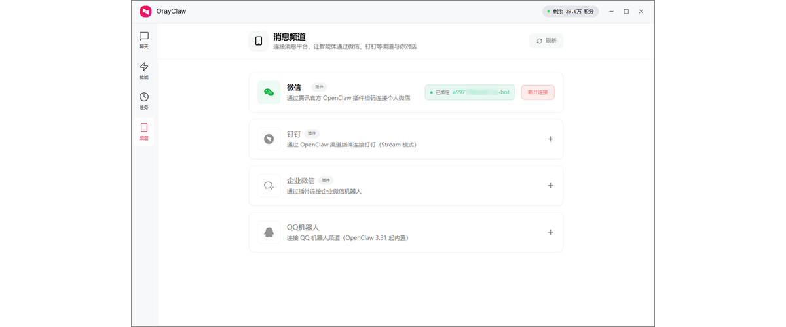
Task: Maximize the OrayClaw window
Action: pyautogui.click(x=626, y=11)
